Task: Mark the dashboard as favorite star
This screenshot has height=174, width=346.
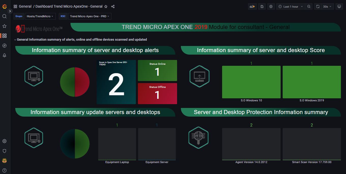Action: [106, 7]
